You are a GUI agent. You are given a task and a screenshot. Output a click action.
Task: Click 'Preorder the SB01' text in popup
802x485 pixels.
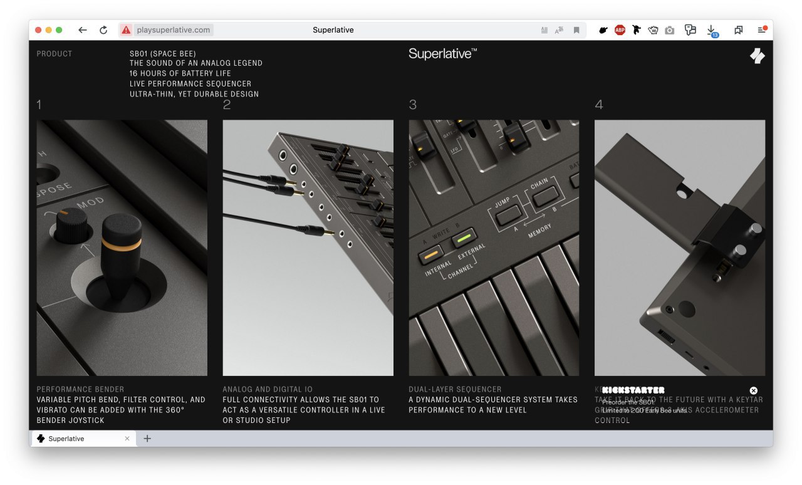pos(628,402)
